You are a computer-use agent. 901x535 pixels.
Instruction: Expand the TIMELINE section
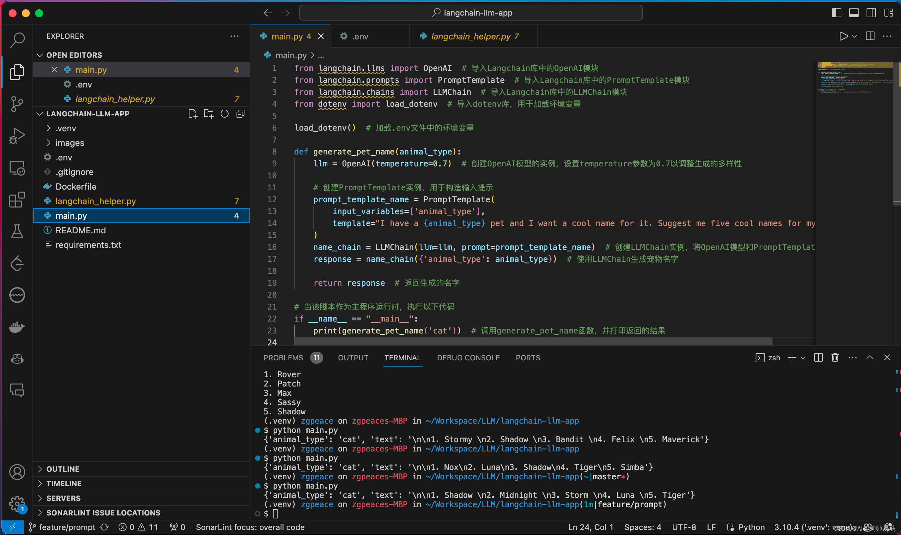(141, 483)
